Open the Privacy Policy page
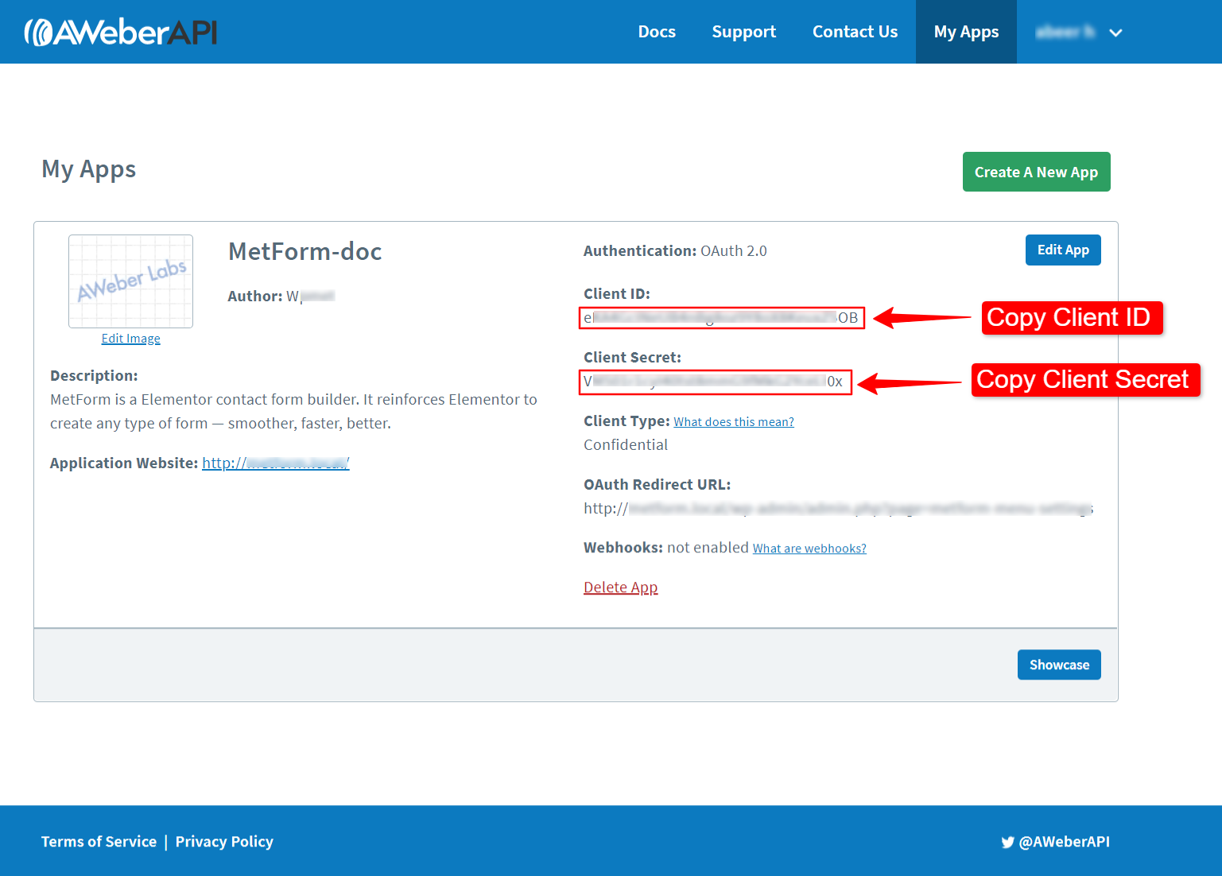Image resolution: width=1222 pixels, height=876 pixels. [x=223, y=841]
